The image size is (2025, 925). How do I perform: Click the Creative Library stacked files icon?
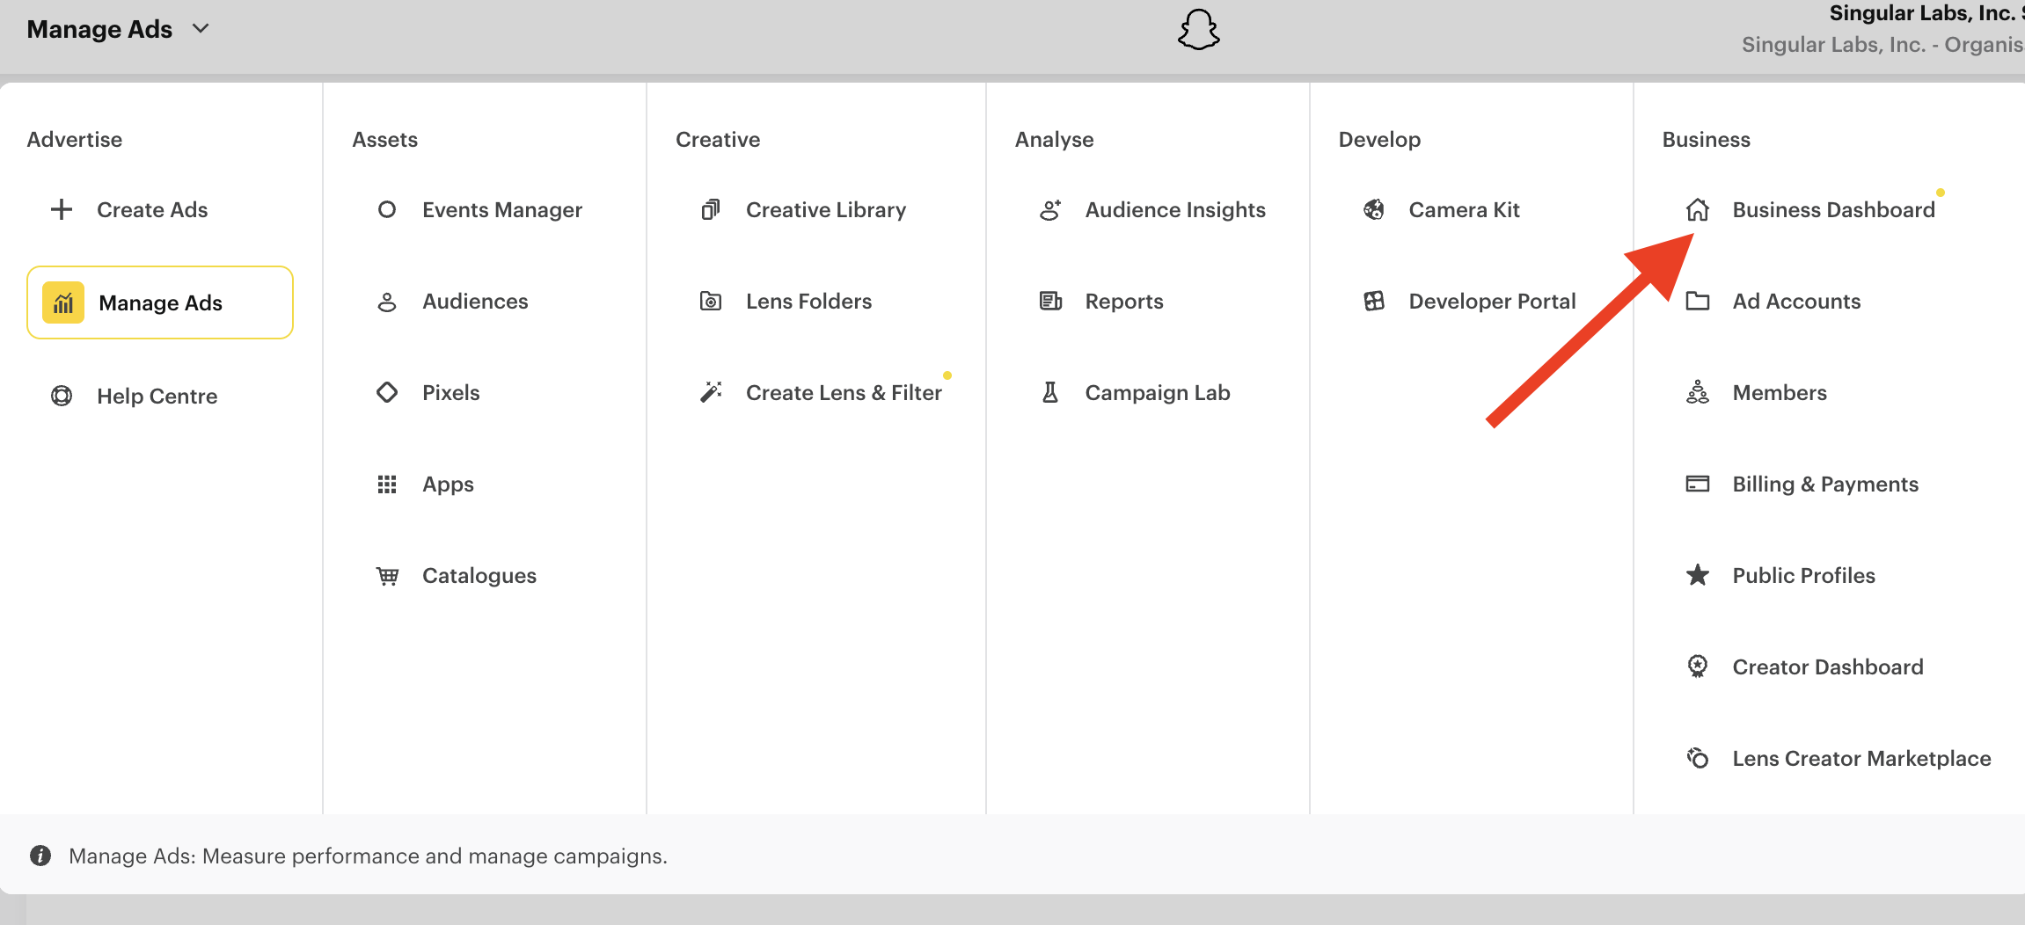pyautogui.click(x=711, y=209)
